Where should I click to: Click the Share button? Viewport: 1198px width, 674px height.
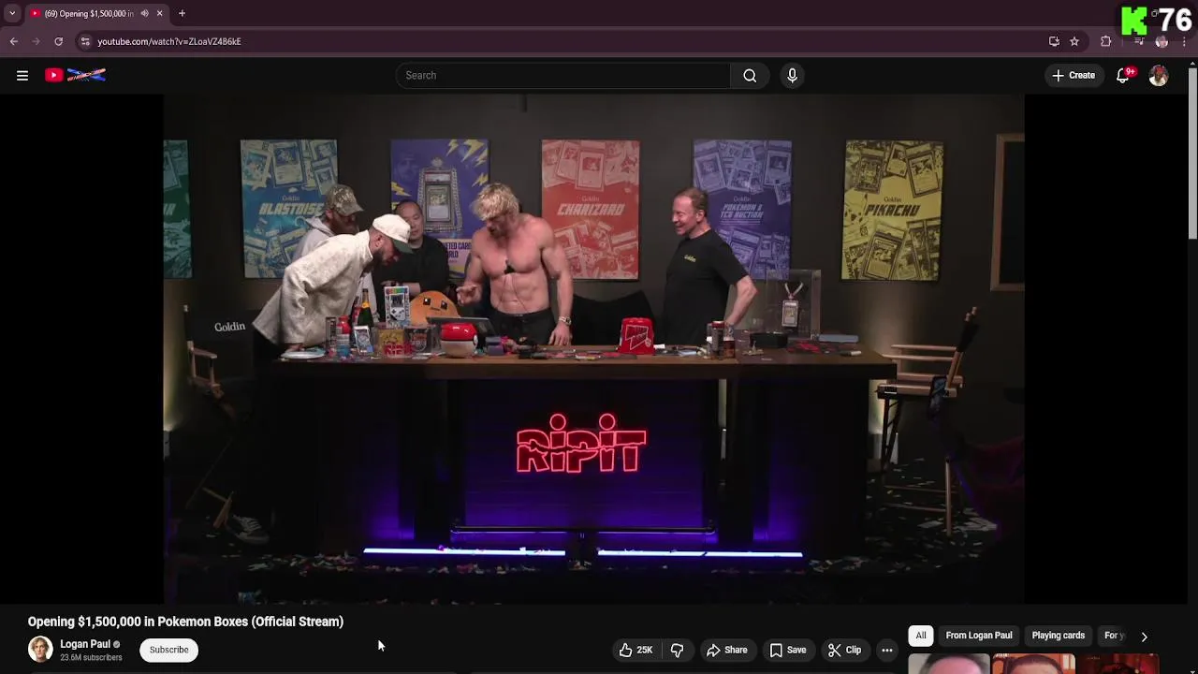tap(727, 650)
